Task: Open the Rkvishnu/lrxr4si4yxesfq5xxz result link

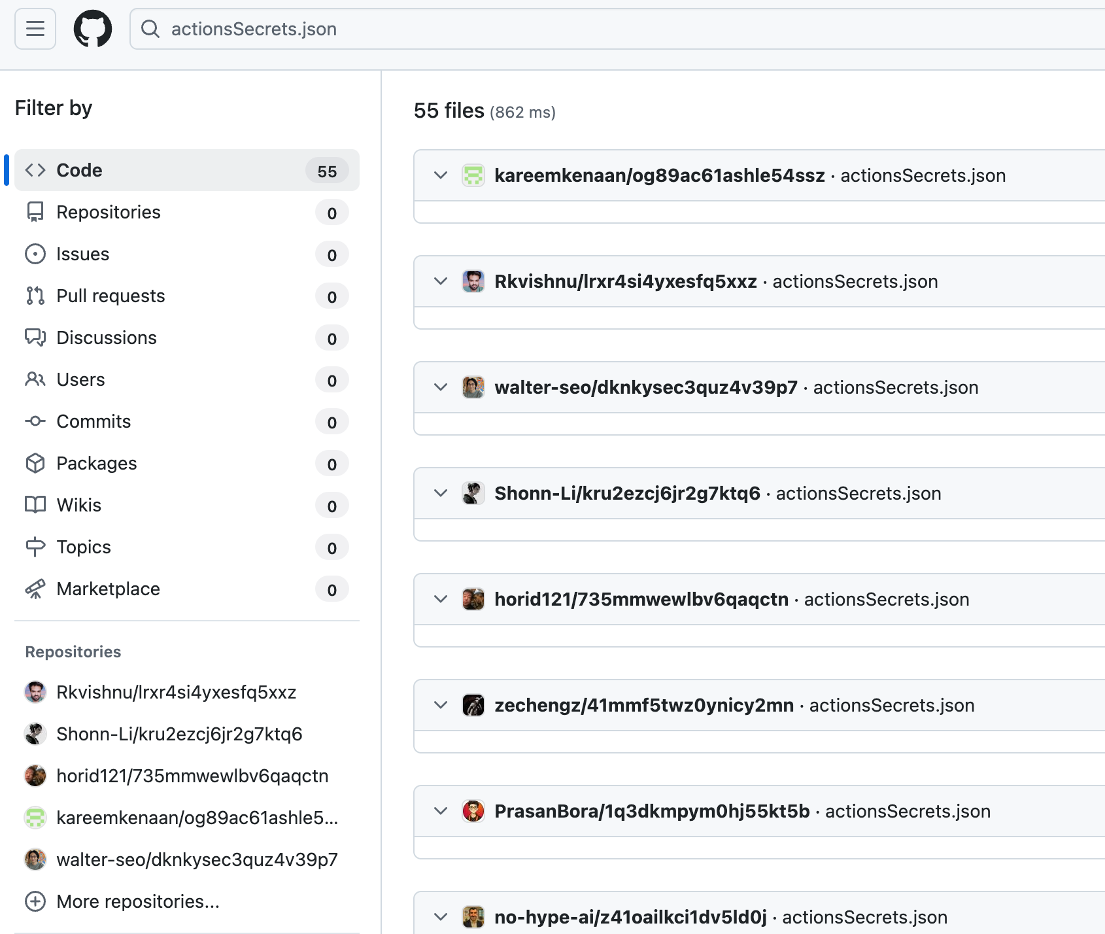Action: pos(625,281)
